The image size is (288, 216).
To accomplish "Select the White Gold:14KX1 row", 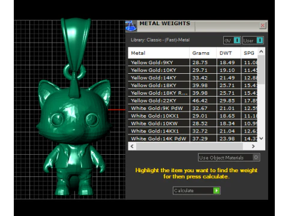I will pyautogui.click(x=193, y=131).
